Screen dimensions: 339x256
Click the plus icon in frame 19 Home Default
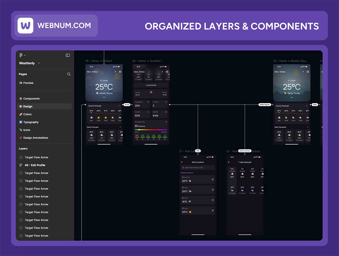pyautogui.click(x=115, y=72)
